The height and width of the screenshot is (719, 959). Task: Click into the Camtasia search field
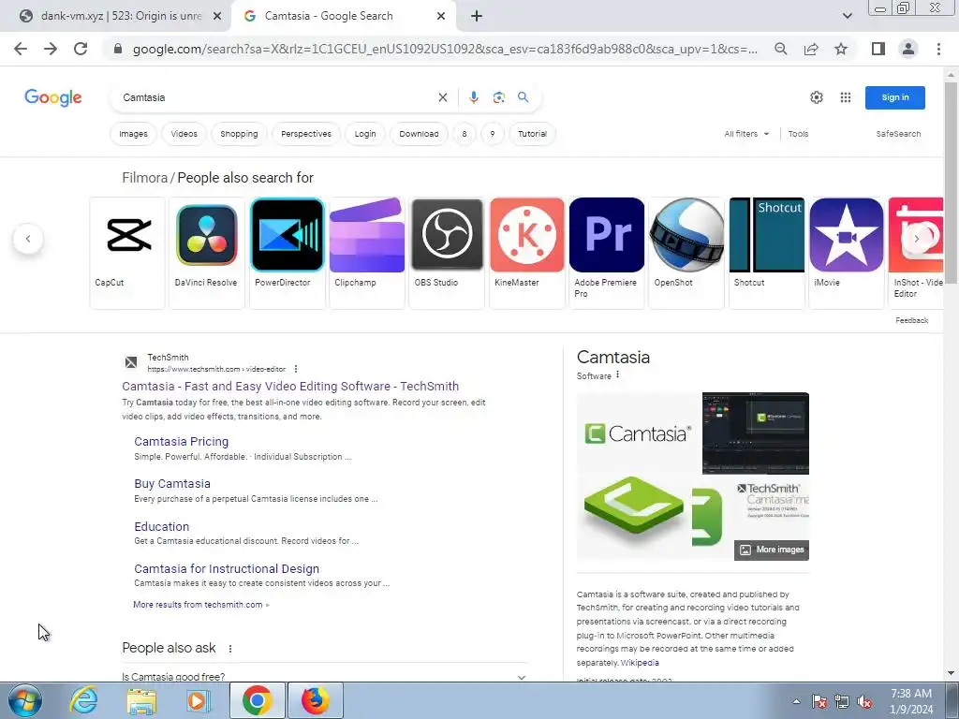(275, 97)
